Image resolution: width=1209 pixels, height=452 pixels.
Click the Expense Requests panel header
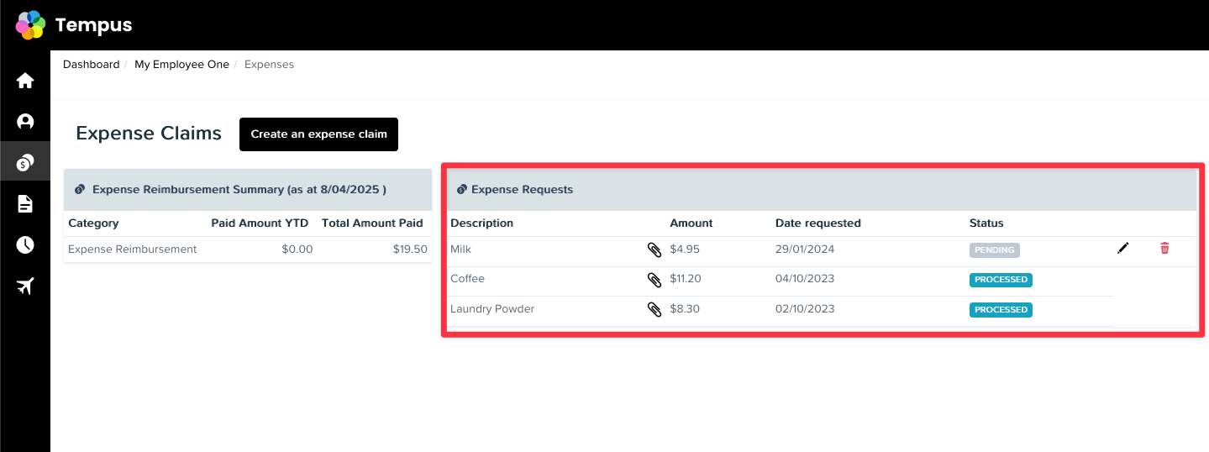[x=822, y=190]
